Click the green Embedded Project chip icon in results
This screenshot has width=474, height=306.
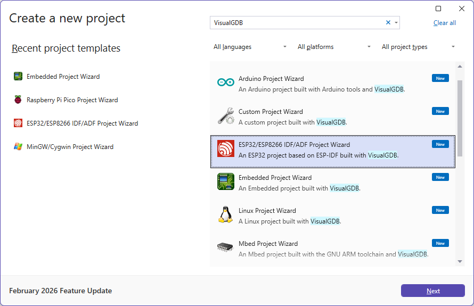tap(226, 182)
